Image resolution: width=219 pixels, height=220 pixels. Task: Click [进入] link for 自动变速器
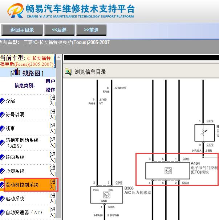coord(53,212)
